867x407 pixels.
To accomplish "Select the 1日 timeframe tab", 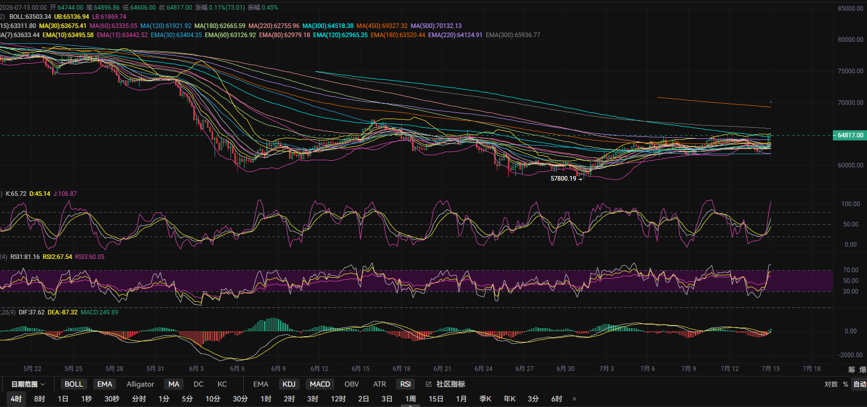I will 63,399.
